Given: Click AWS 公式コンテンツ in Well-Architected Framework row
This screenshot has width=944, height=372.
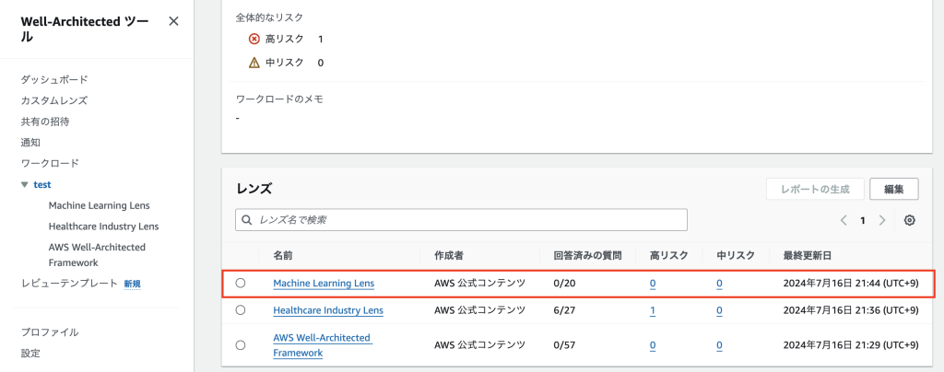Looking at the screenshot, I should click(x=479, y=345).
